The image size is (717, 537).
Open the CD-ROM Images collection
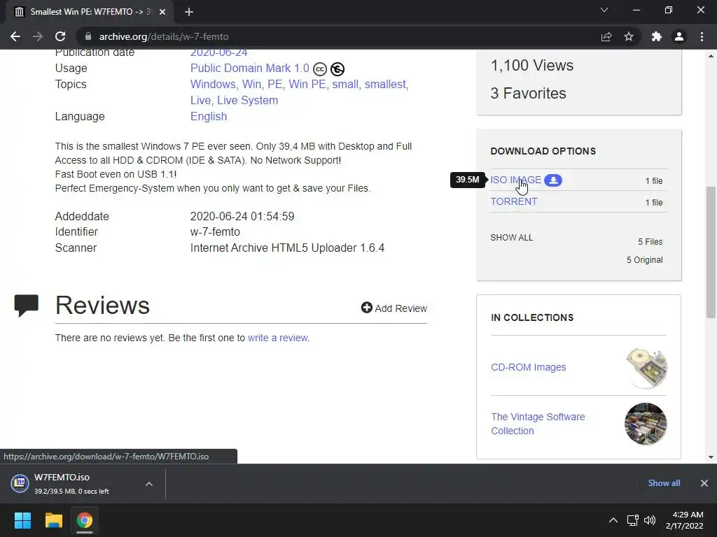[x=528, y=367]
